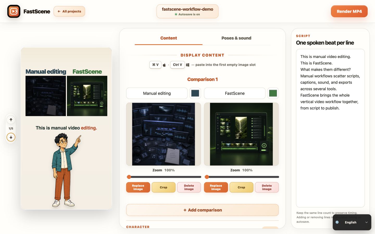Click the Apple paste shortcut icon
The width and height of the screenshot is (375, 234).
pos(164,65)
